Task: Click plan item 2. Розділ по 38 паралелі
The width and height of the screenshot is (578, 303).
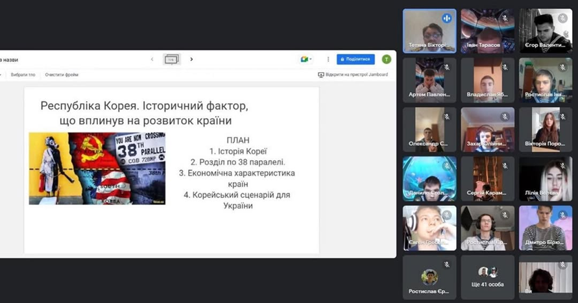Action: [238, 162]
